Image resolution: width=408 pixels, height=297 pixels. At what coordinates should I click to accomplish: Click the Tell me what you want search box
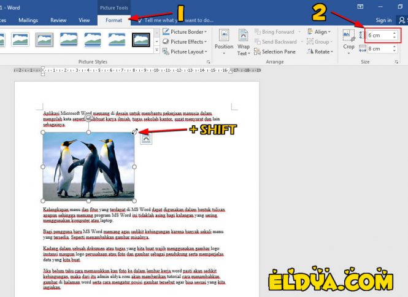[x=176, y=20]
